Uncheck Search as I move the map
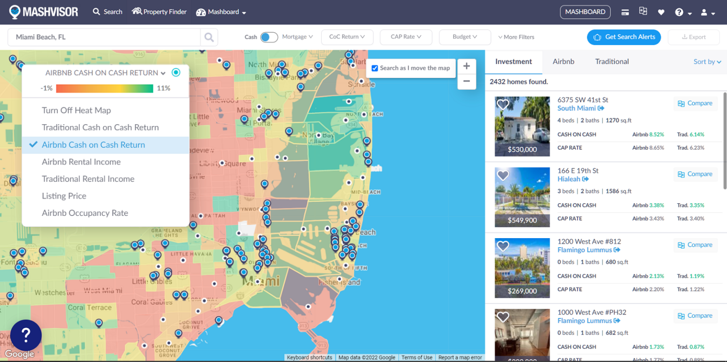Viewport: 727px width, 362px height. pyautogui.click(x=375, y=68)
